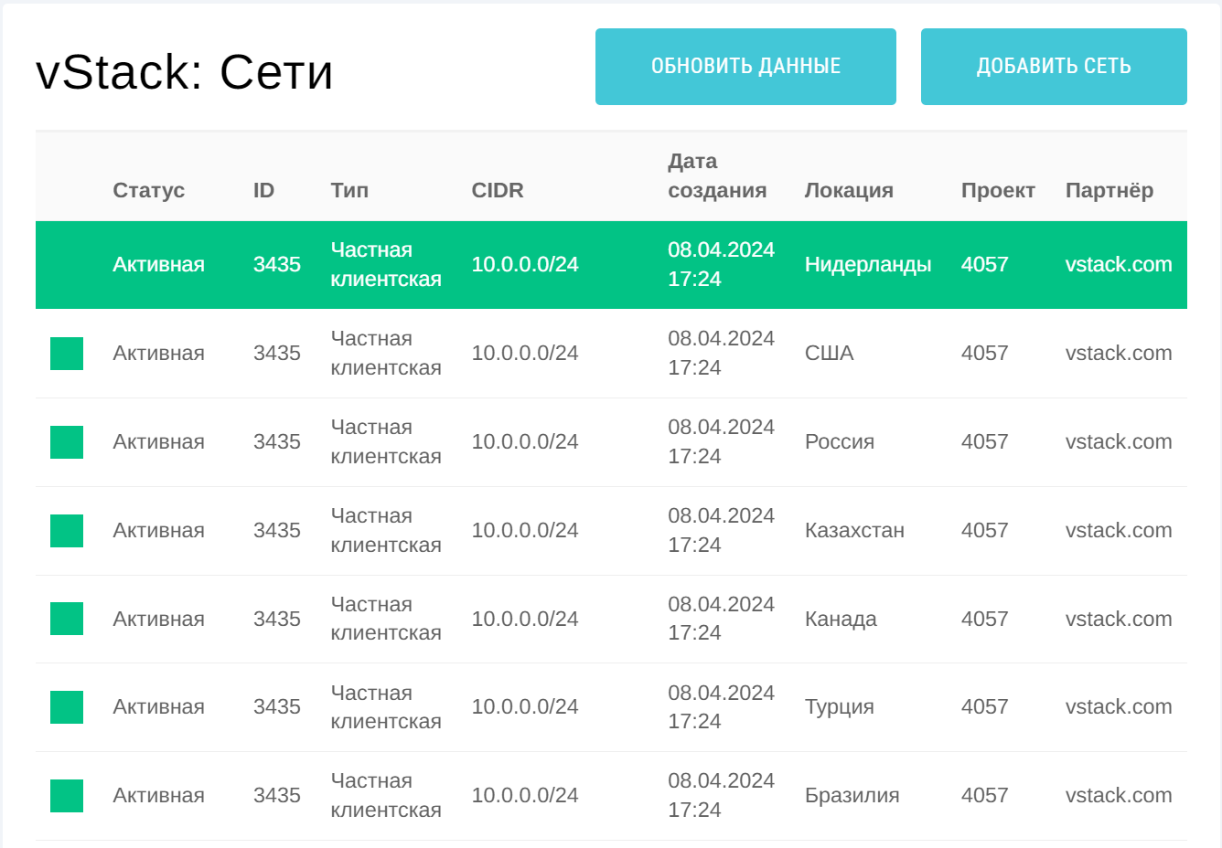
Task: Select the Нидерланды location cell
Action: [868, 265]
